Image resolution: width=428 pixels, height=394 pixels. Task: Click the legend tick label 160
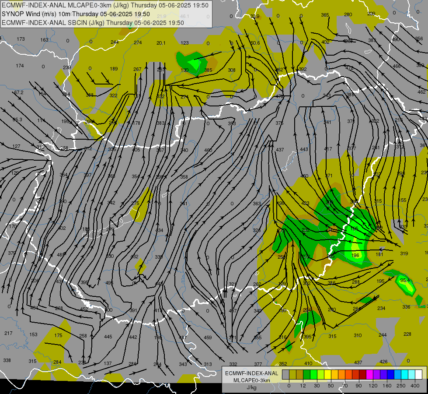pyautogui.click(x=387, y=386)
